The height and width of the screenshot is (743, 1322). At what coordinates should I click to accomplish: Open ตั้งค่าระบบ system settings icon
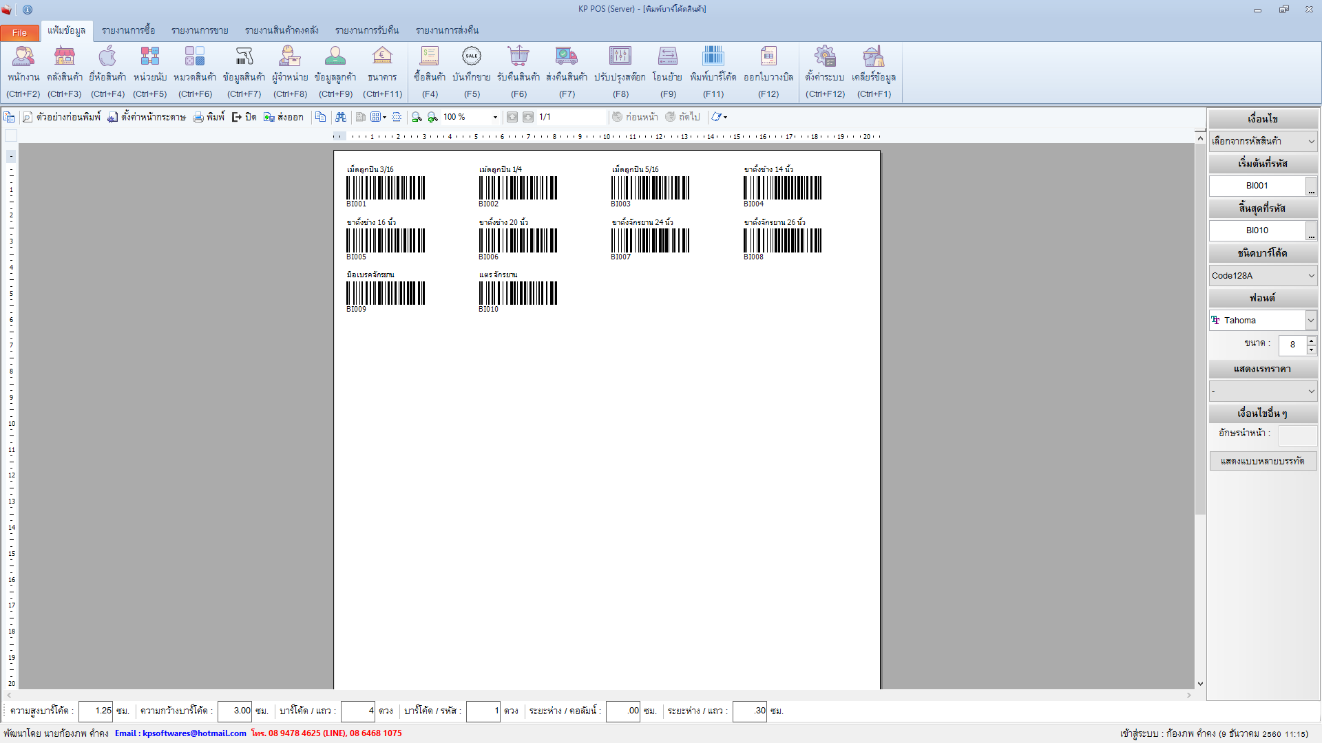coord(825,72)
